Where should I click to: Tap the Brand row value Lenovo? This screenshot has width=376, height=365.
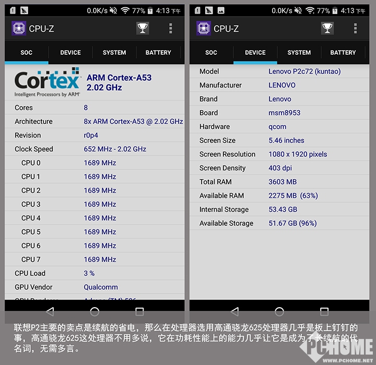click(280, 99)
